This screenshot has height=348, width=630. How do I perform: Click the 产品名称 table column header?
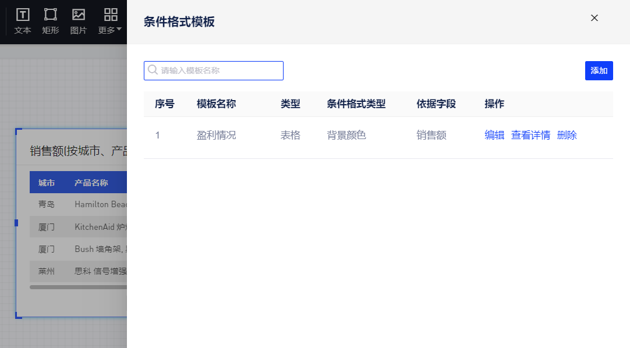click(91, 183)
